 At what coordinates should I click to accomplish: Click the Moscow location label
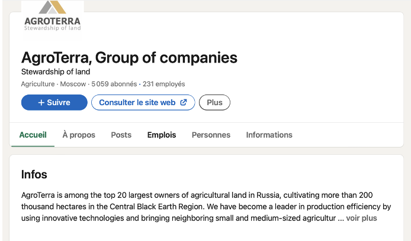click(x=73, y=84)
